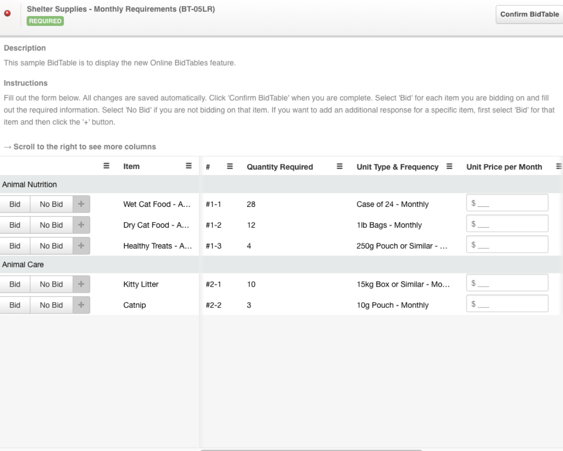The height and width of the screenshot is (451, 563).
Task: Open Unit Type & Frequency column menu icon
Action: click(x=449, y=166)
